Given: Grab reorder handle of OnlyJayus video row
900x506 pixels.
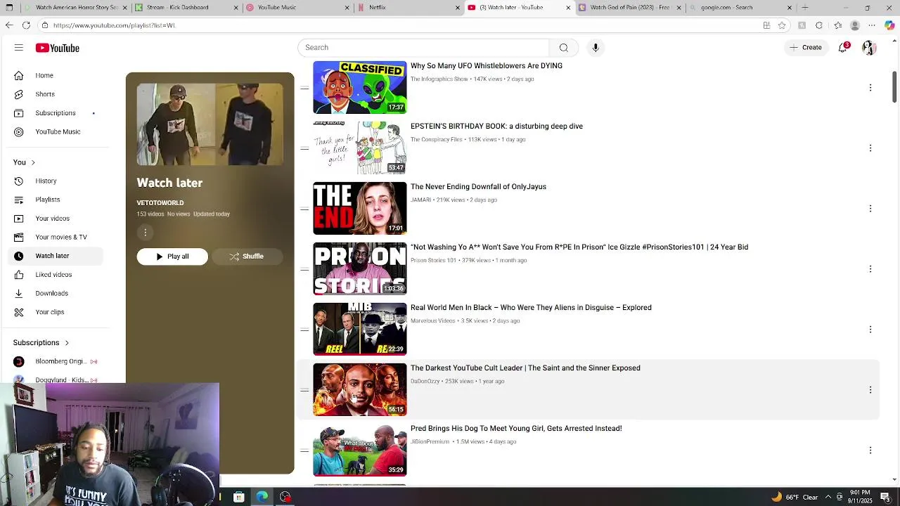Looking at the screenshot, I should point(304,209).
